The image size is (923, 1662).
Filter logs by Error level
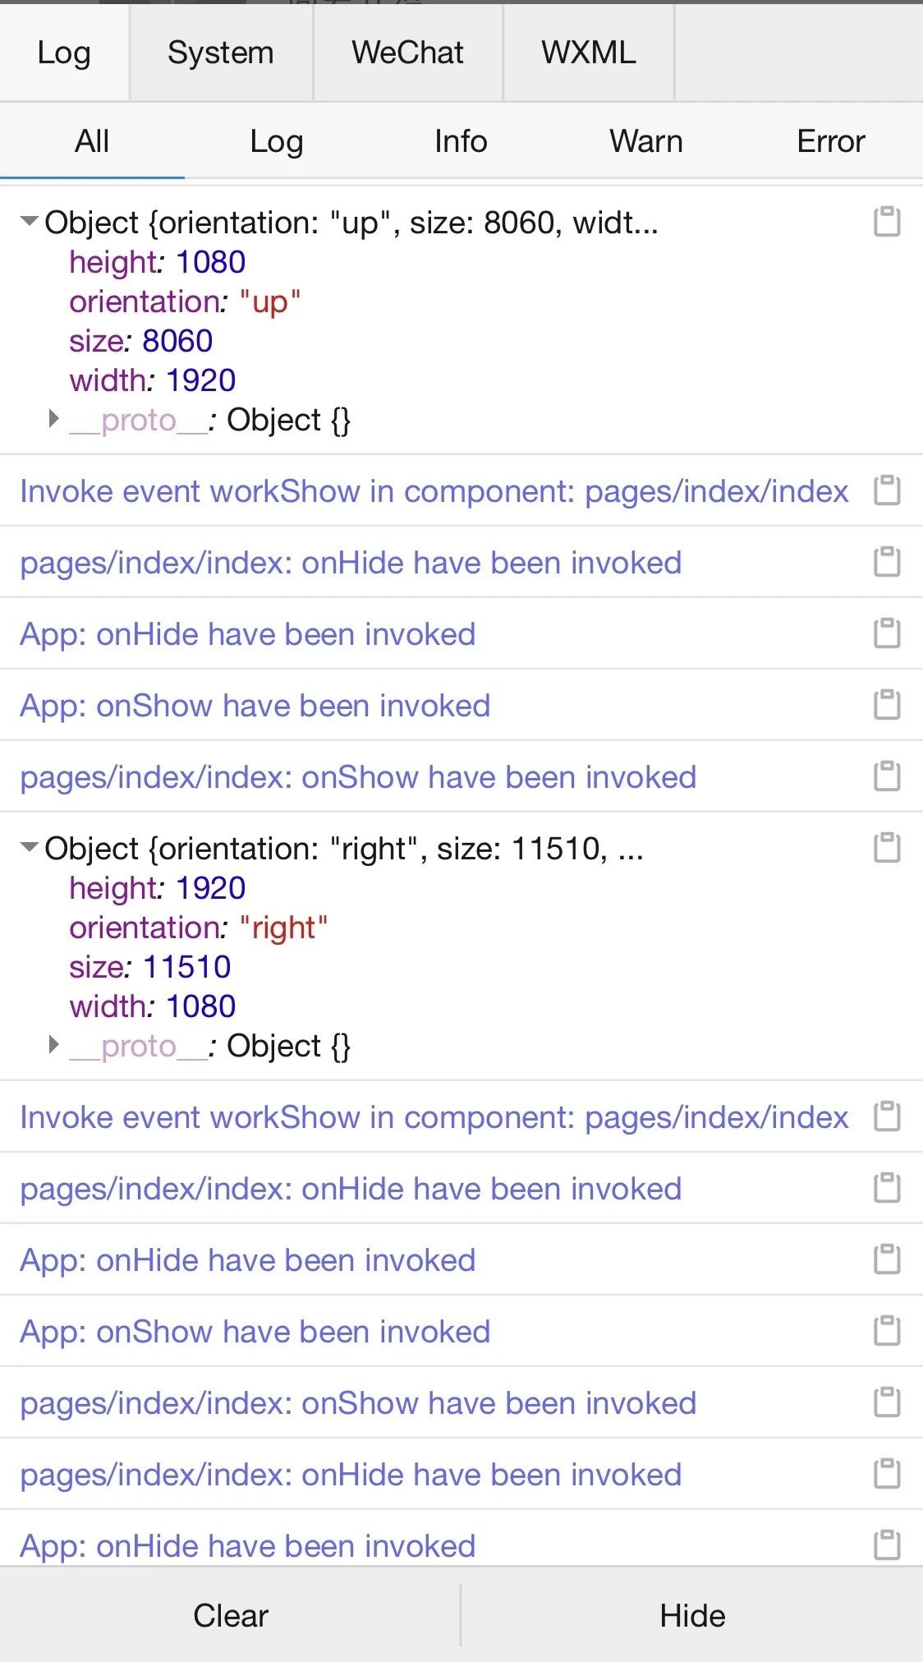point(831,141)
